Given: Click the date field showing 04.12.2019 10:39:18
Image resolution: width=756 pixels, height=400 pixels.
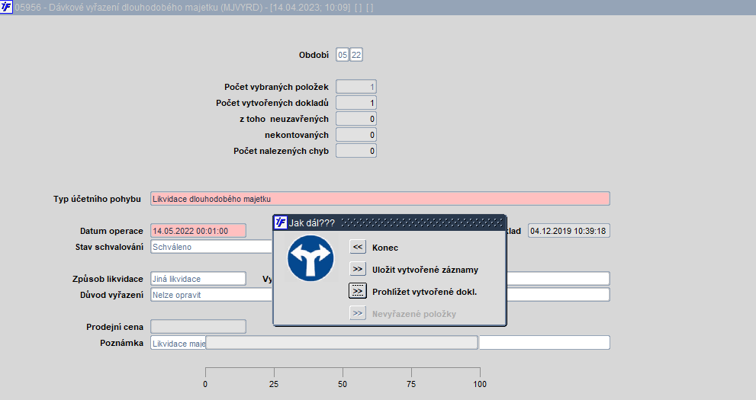Looking at the screenshot, I should [569, 231].
